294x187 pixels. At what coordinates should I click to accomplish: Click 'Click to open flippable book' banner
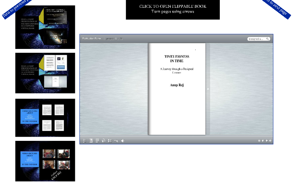173,9
